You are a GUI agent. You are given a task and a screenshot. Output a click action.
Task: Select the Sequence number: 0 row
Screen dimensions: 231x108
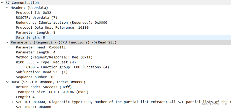coord(34,77)
